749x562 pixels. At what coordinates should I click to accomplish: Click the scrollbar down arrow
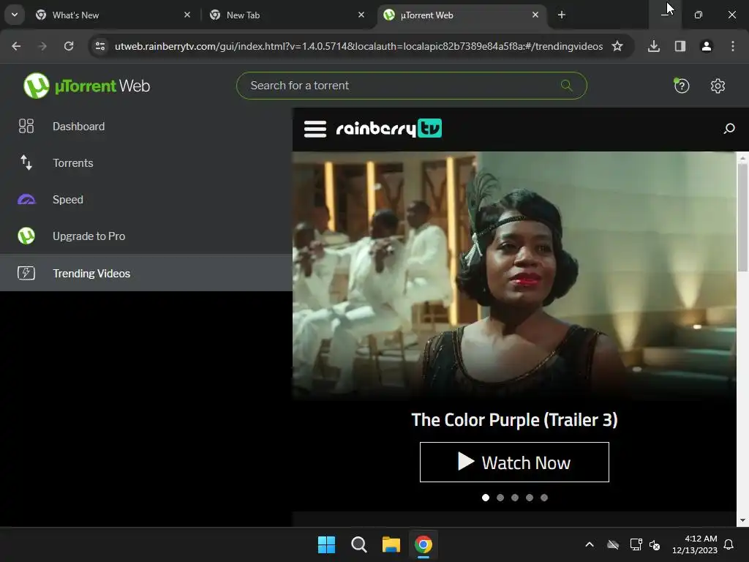pyautogui.click(x=742, y=520)
